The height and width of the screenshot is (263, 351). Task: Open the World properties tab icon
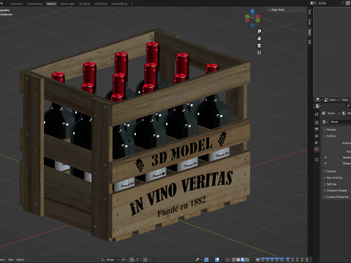317,149
